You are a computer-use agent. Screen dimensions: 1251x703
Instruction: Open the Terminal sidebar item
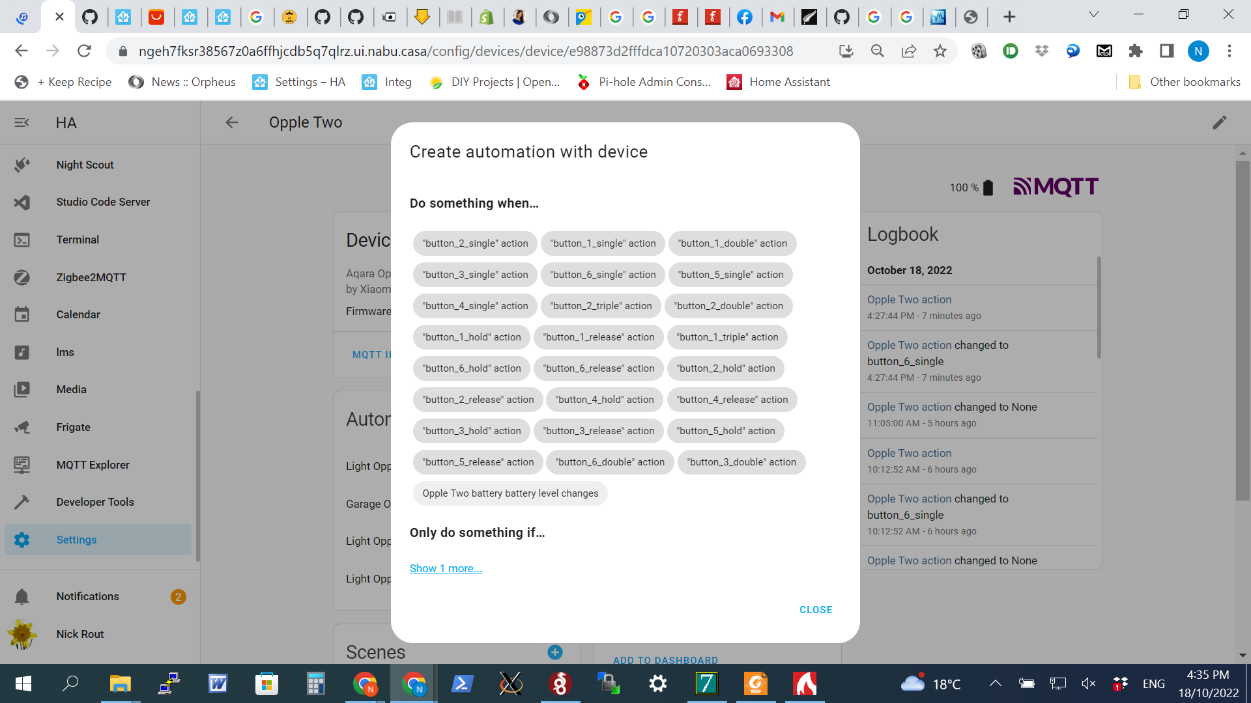point(78,240)
